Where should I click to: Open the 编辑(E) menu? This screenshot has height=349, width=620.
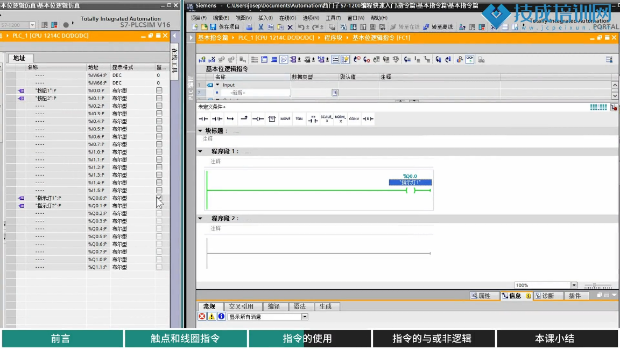click(x=221, y=18)
